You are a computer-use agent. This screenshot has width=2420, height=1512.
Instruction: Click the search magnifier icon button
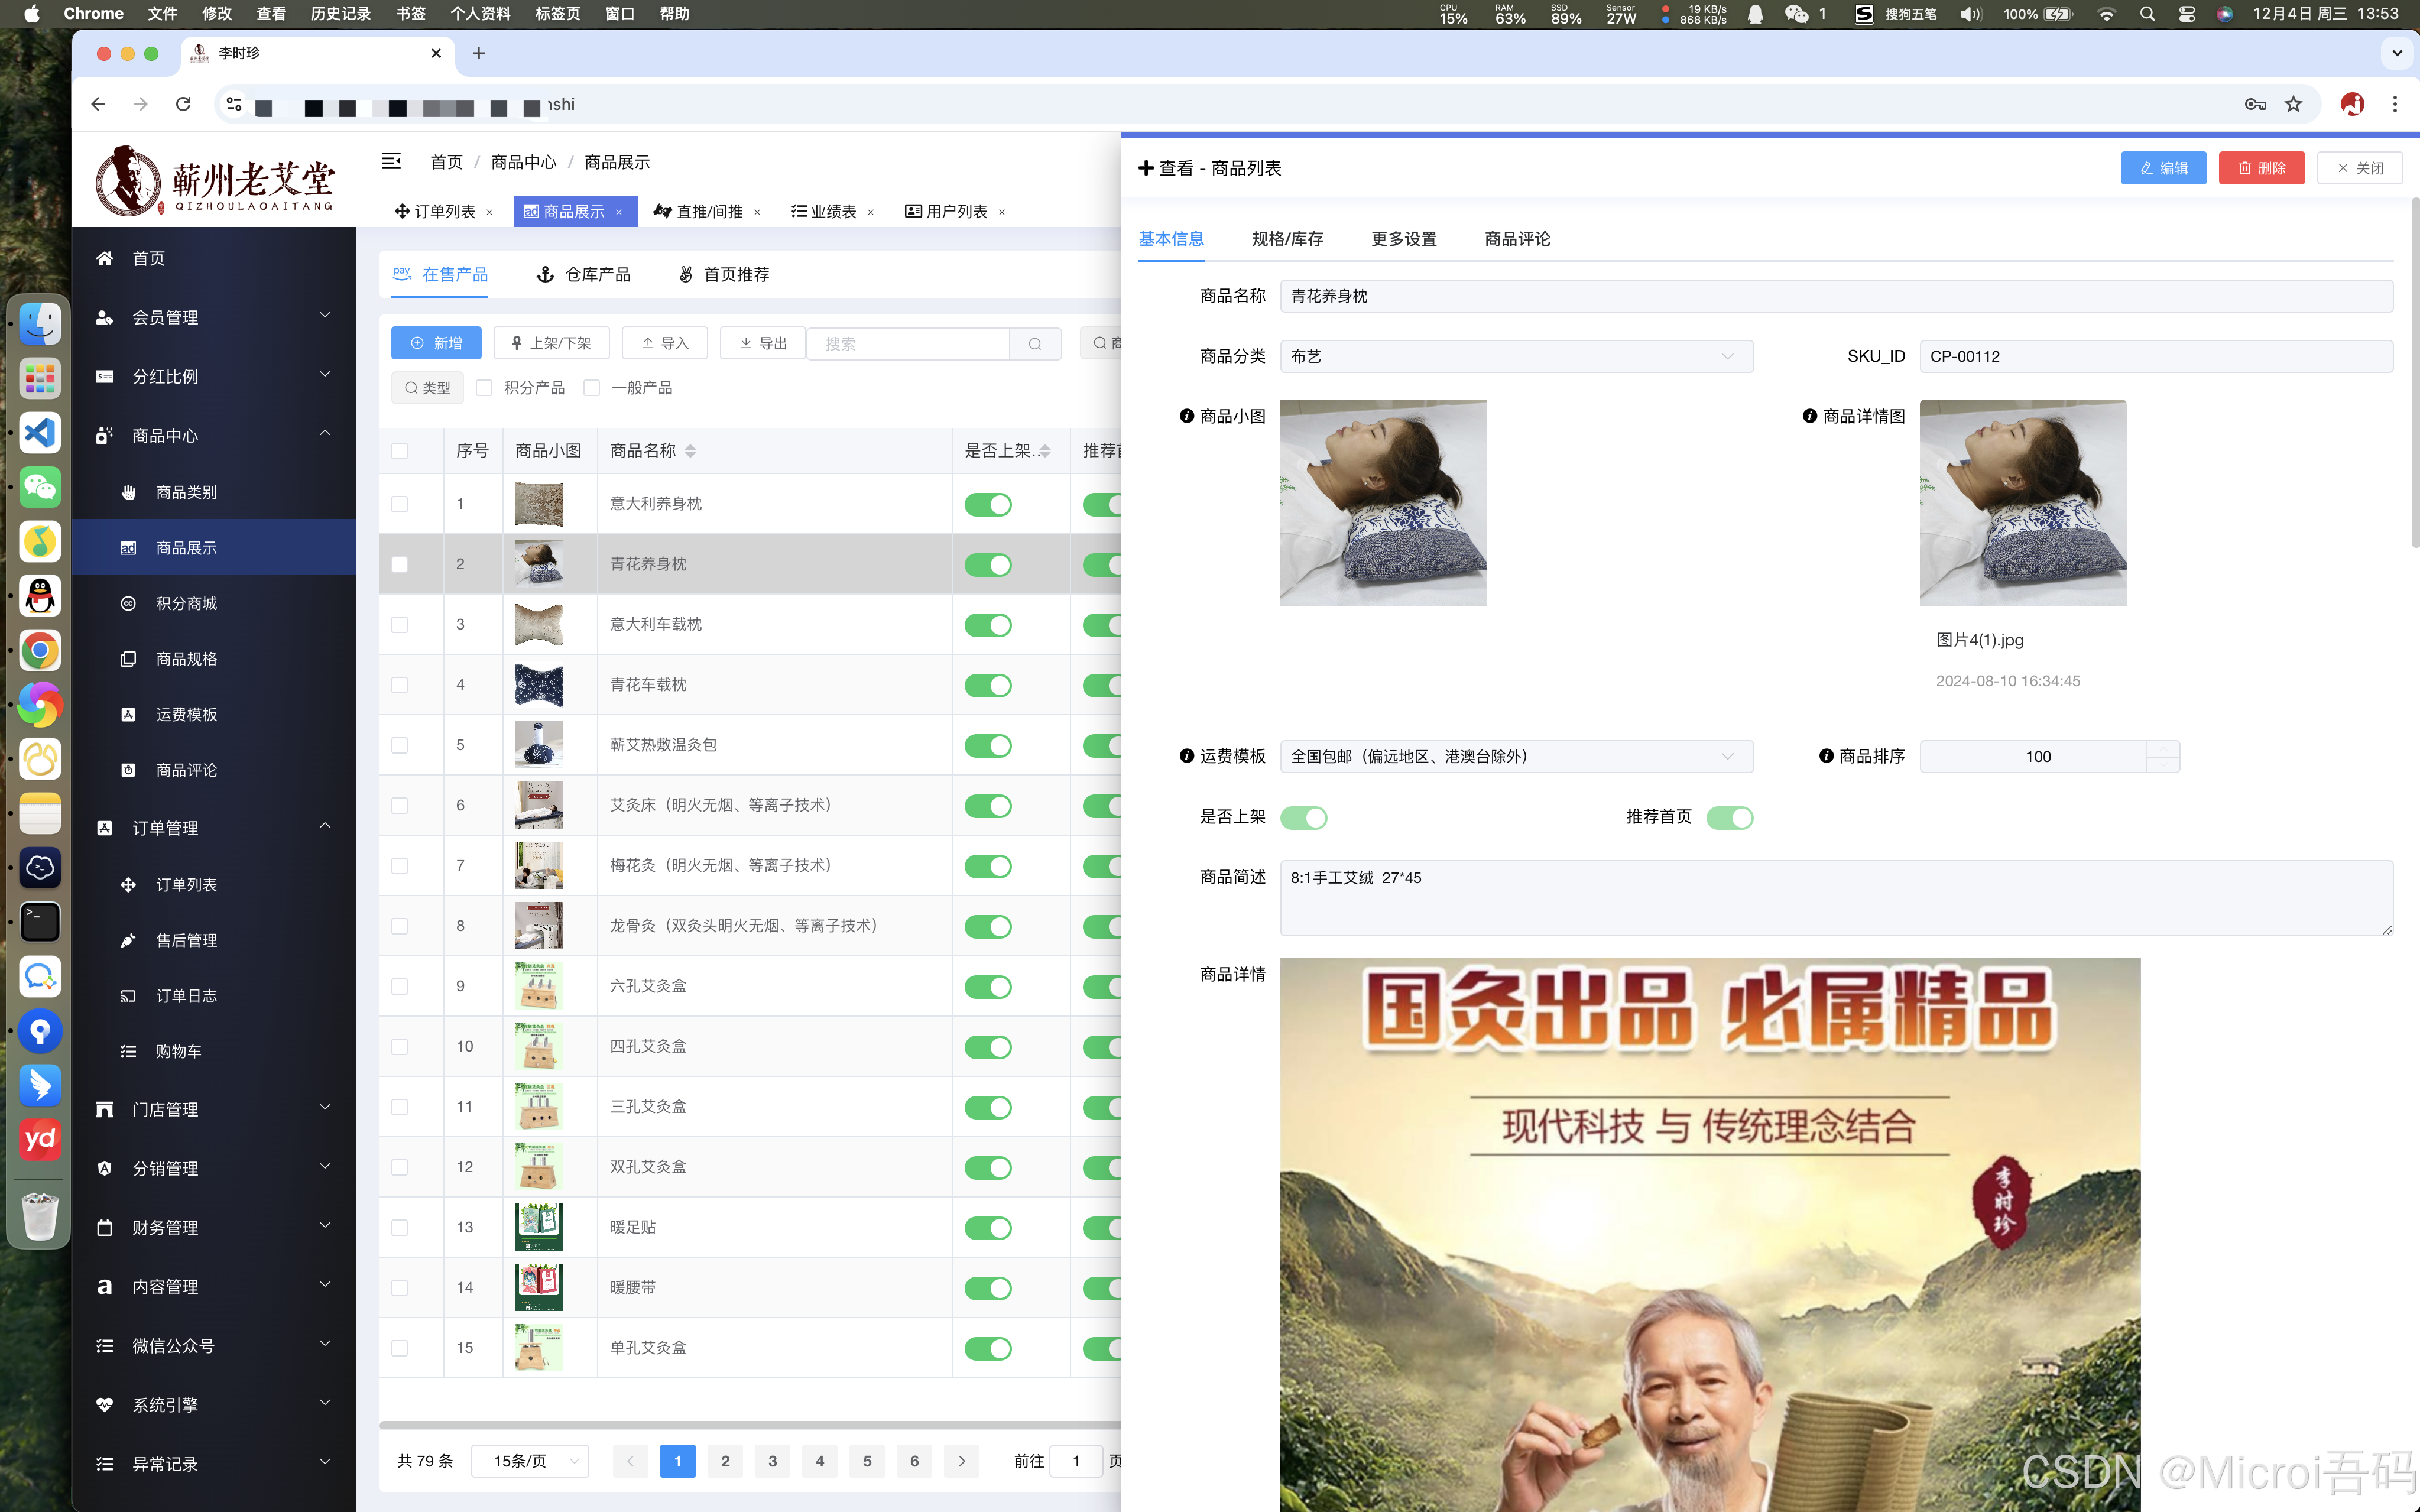point(1035,343)
